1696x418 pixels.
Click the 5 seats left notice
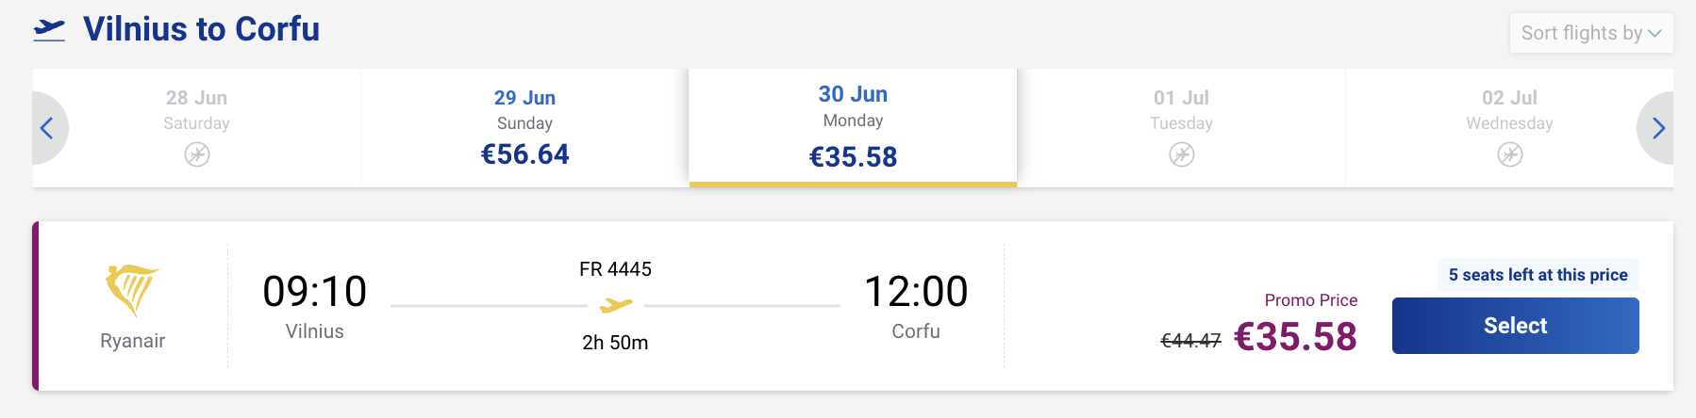[1538, 275]
